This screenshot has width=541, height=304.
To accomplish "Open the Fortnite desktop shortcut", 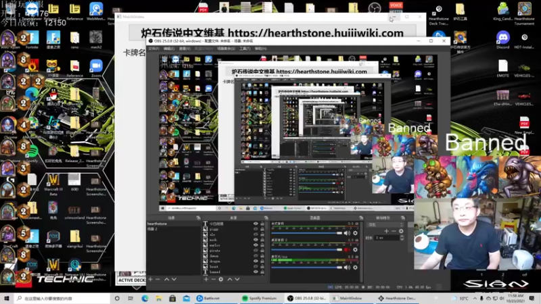I will click(x=32, y=40).
